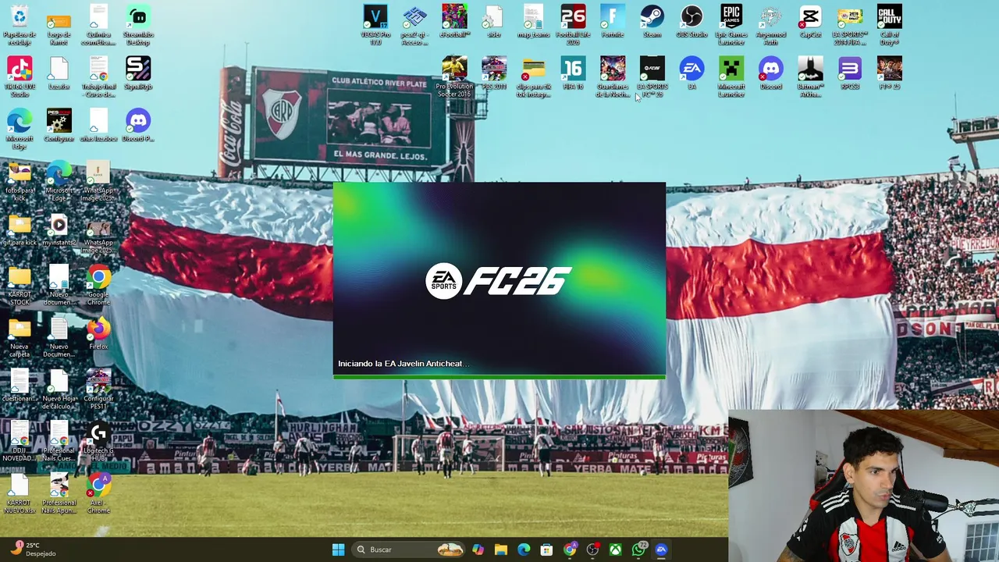Launch F1 25 desktop icon
Viewport: 999px width, 562px height.
coord(889,74)
